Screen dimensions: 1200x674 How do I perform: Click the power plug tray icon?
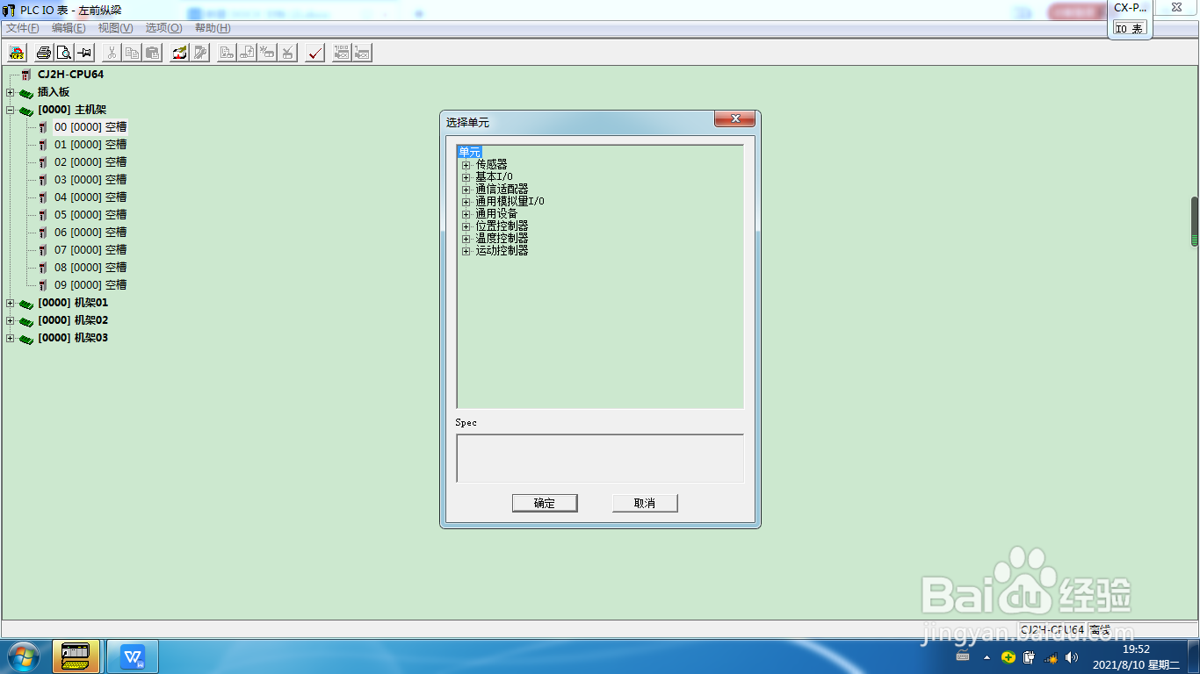click(x=1030, y=657)
